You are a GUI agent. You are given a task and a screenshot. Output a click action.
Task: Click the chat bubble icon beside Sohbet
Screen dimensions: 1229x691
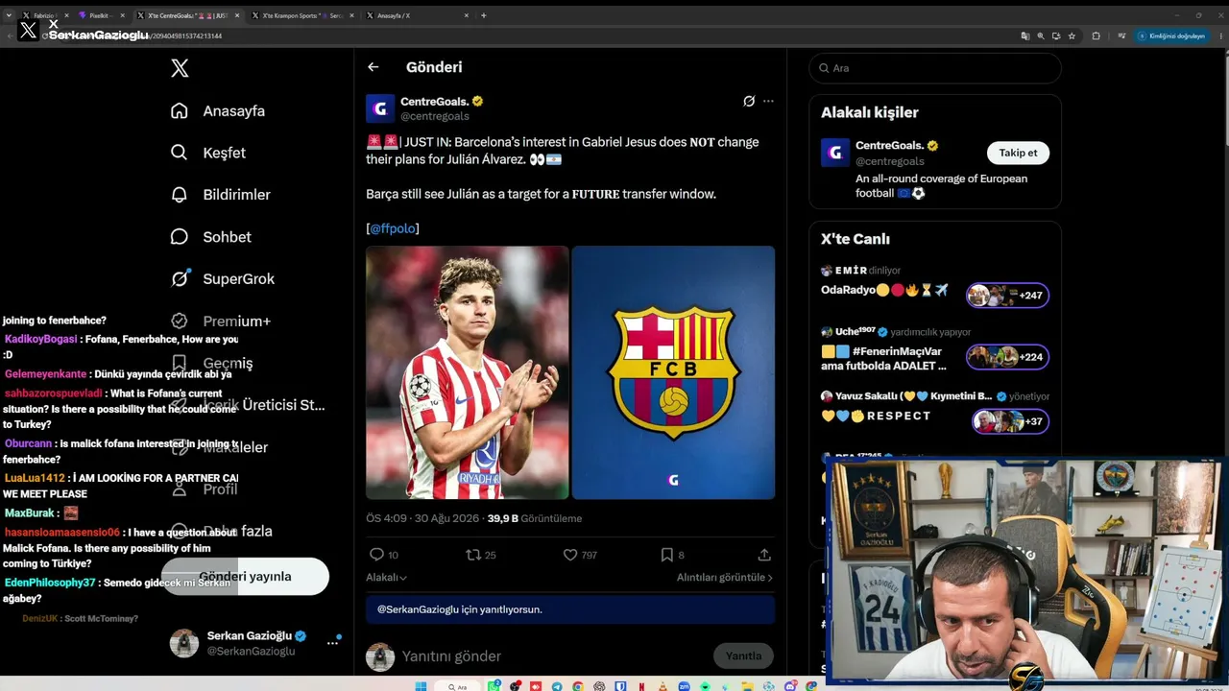coord(179,237)
